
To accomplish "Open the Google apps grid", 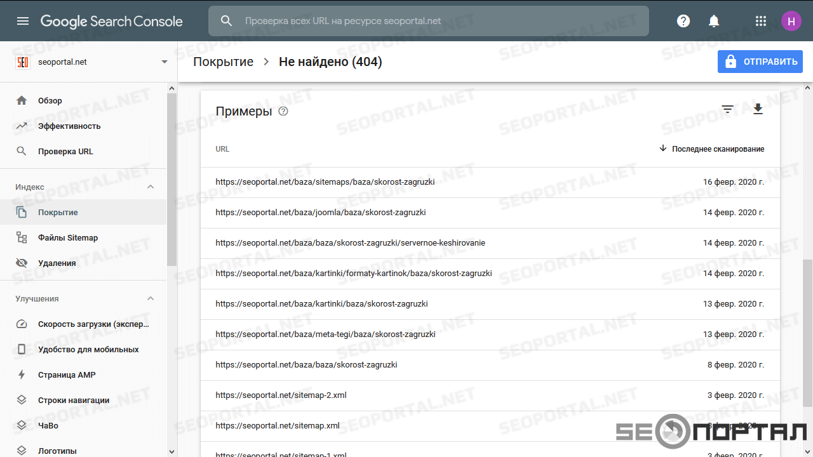I will pyautogui.click(x=761, y=21).
